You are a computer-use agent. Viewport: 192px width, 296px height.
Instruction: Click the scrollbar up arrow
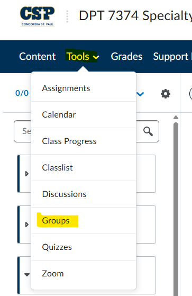(x=176, y=118)
